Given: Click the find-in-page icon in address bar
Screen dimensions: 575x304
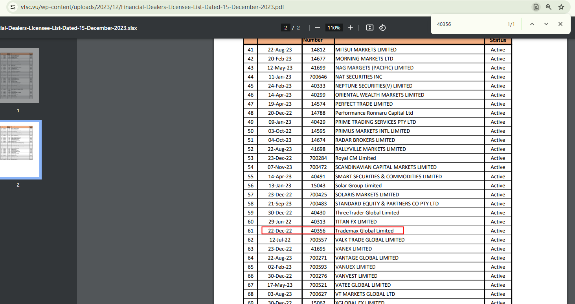Looking at the screenshot, I should tap(536, 7).
